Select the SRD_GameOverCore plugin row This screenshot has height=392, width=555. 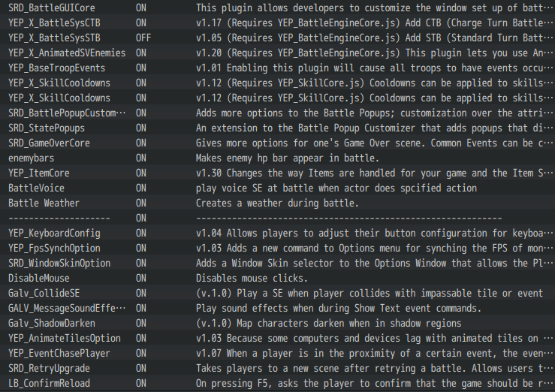click(49, 143)
